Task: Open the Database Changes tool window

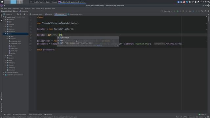Action: 20,114
